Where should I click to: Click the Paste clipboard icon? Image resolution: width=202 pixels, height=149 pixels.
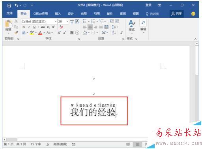pos(8,24)
